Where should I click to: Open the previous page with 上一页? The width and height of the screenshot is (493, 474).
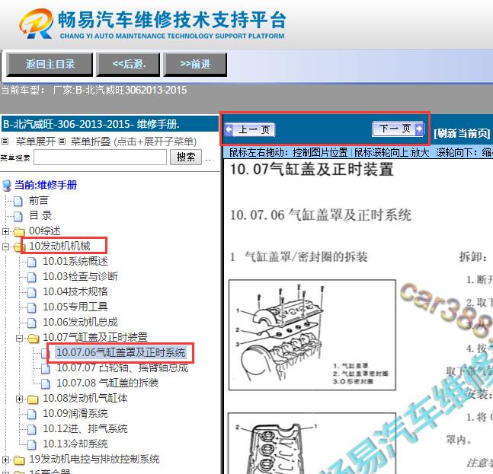click(250, 129)
